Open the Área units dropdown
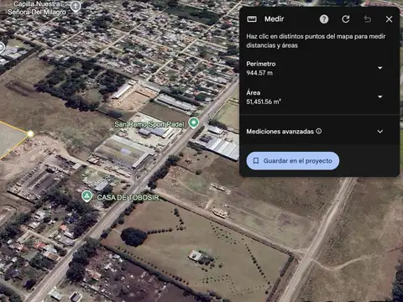 (x=380, y=96)
